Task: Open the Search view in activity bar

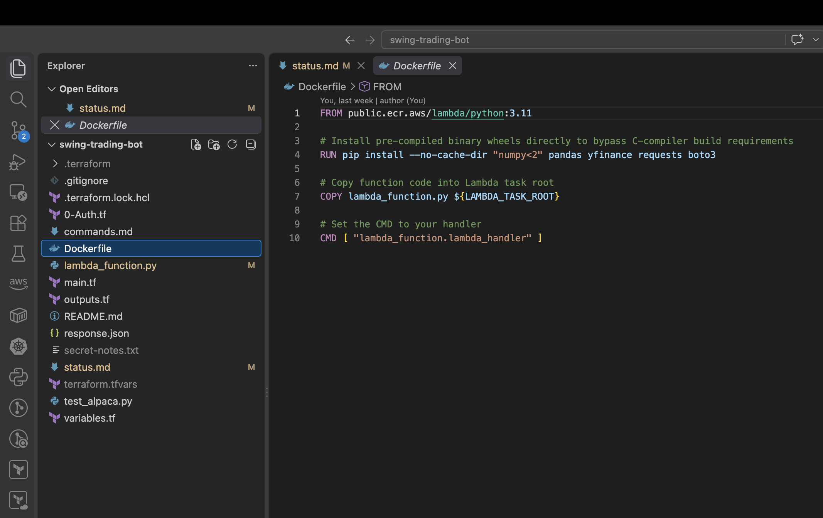Action: [18, 99]
